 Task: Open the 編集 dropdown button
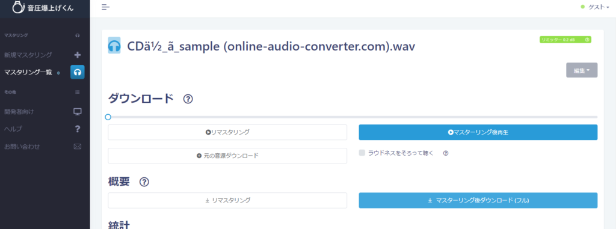582,70
